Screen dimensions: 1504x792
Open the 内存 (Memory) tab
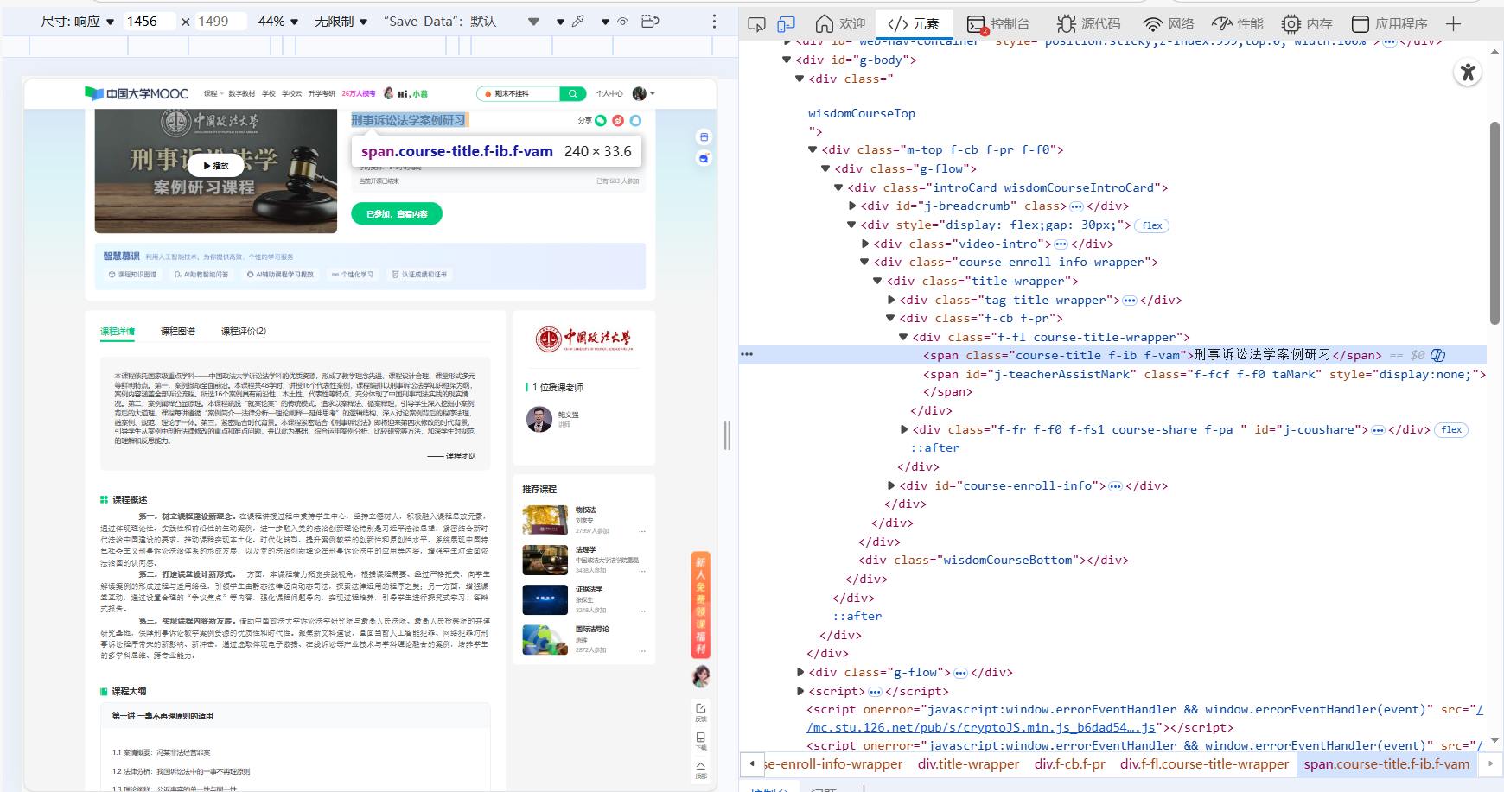(x=1307, y=24)
